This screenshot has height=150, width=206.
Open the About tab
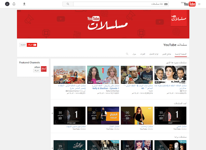[x=134, y=54]
